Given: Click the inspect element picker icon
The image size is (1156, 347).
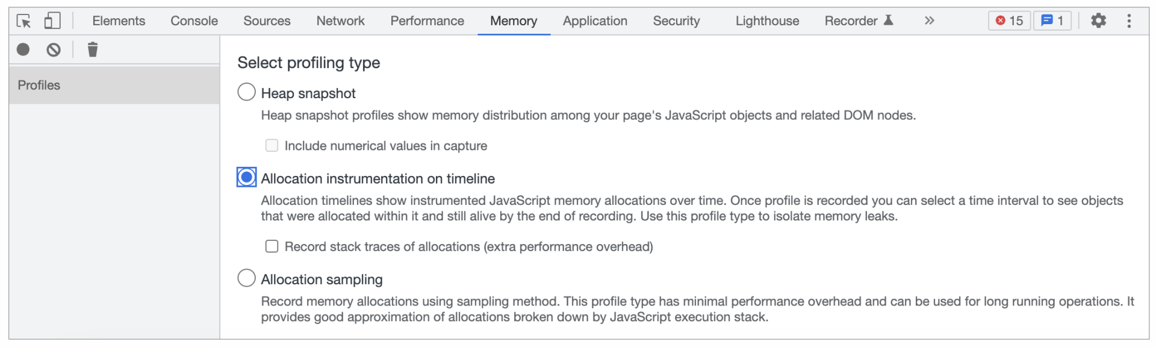Looking at the screenshot, I should coord(23,21).
